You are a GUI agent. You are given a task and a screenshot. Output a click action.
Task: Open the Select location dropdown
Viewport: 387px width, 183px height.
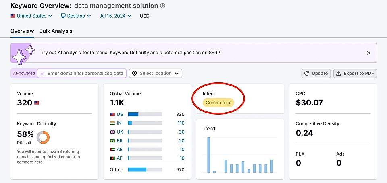click(156, 73)
